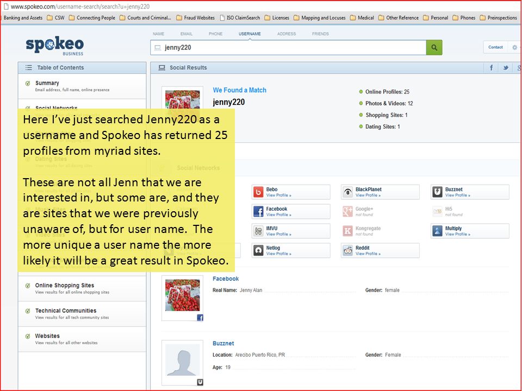Open the IMVU icon
The height and width of the screenshot is (391, 522).
coord(258,231)
